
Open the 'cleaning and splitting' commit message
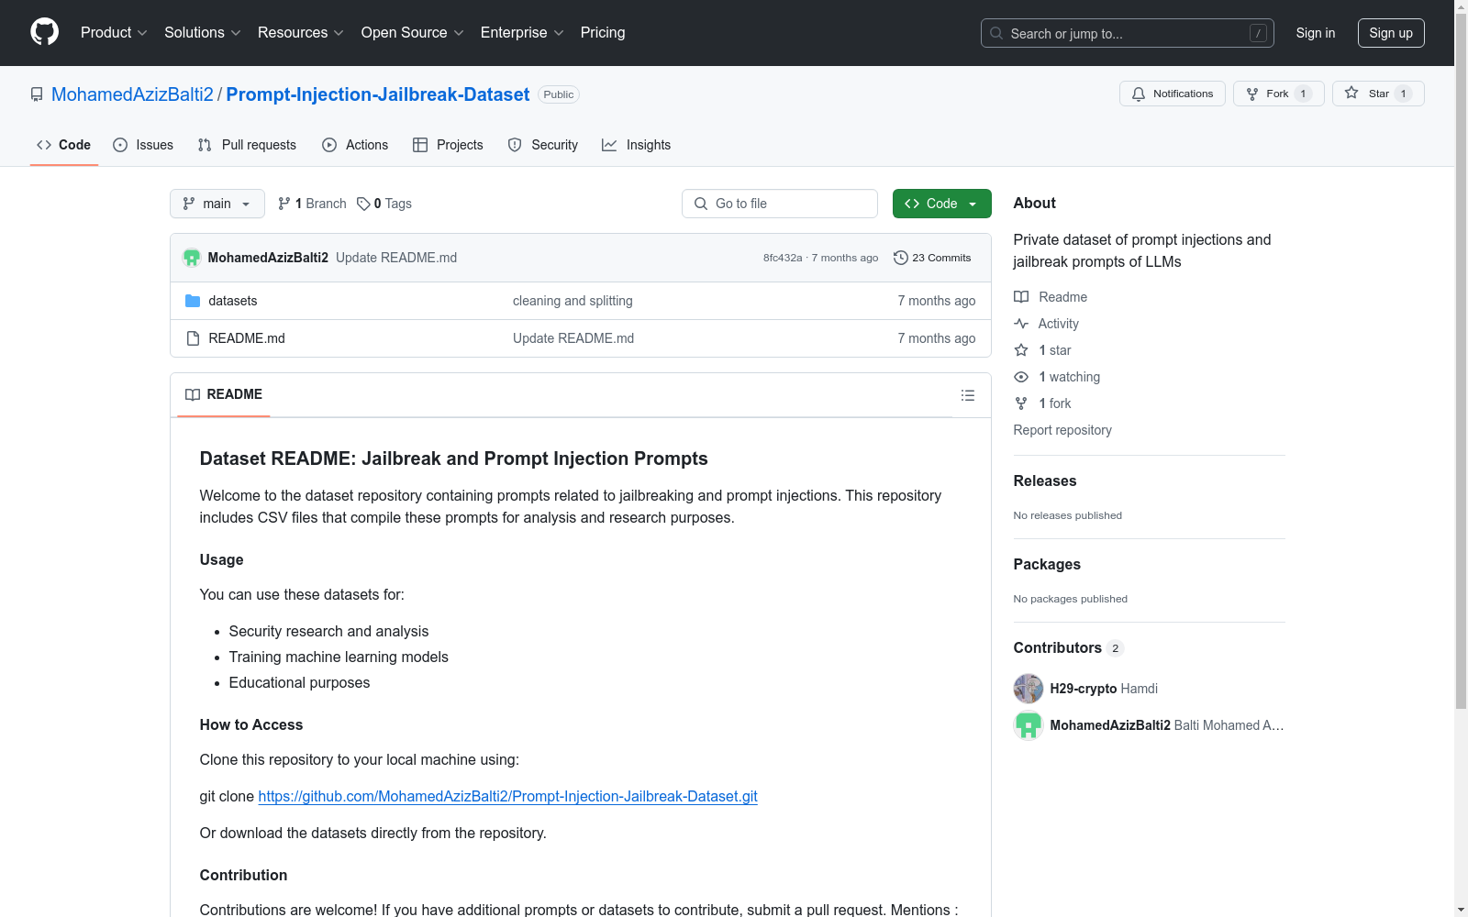coord(573,301)
